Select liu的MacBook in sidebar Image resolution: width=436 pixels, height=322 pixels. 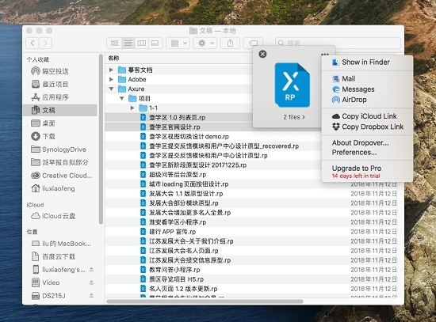60,244
